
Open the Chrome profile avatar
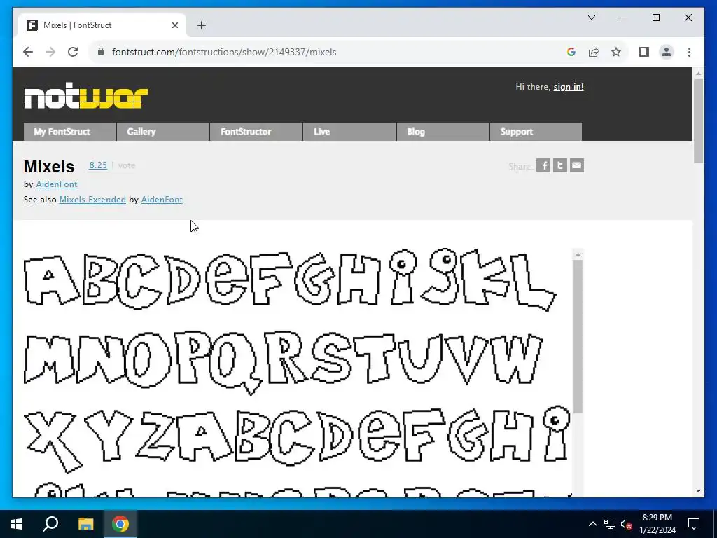(x=667, y=52)
